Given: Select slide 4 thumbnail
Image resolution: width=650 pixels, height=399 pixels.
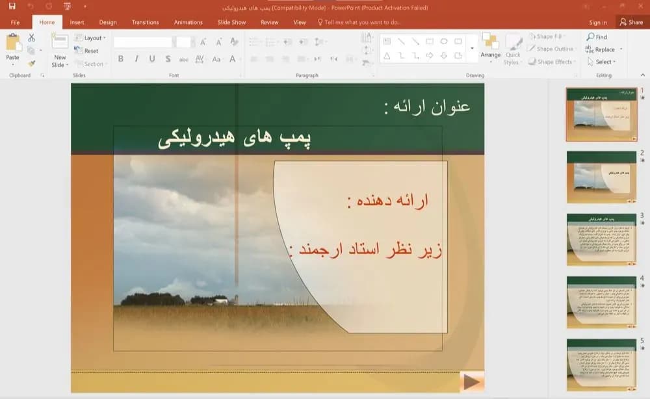Looking at the screenshot, I should point(601,302).
